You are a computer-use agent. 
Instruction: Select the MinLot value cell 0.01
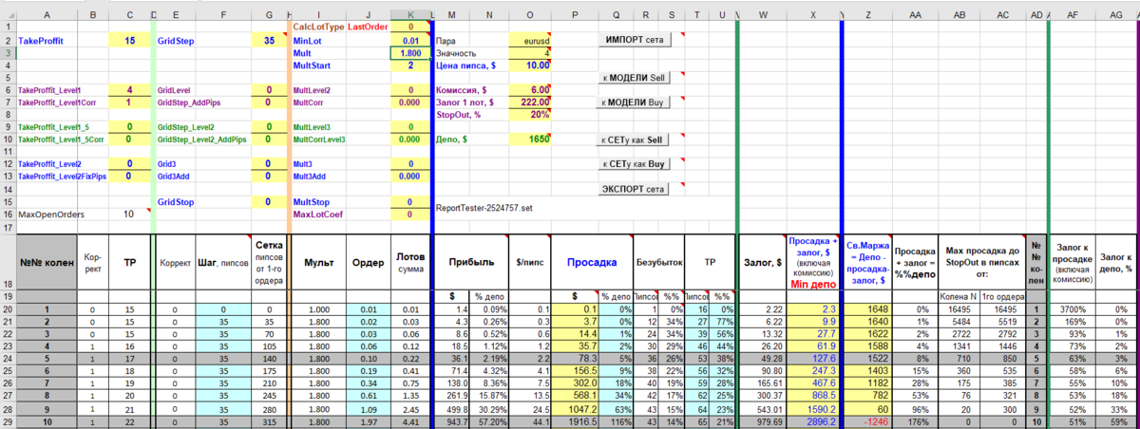click(409, 42)
